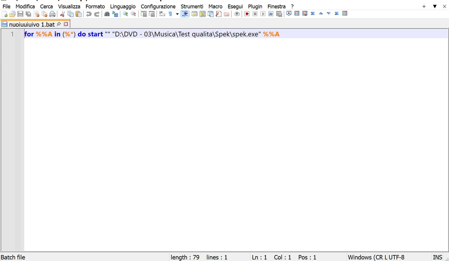This screenshot has width=449, height=261.
Task: Open the Esegui menu
Action: point(235,6)
